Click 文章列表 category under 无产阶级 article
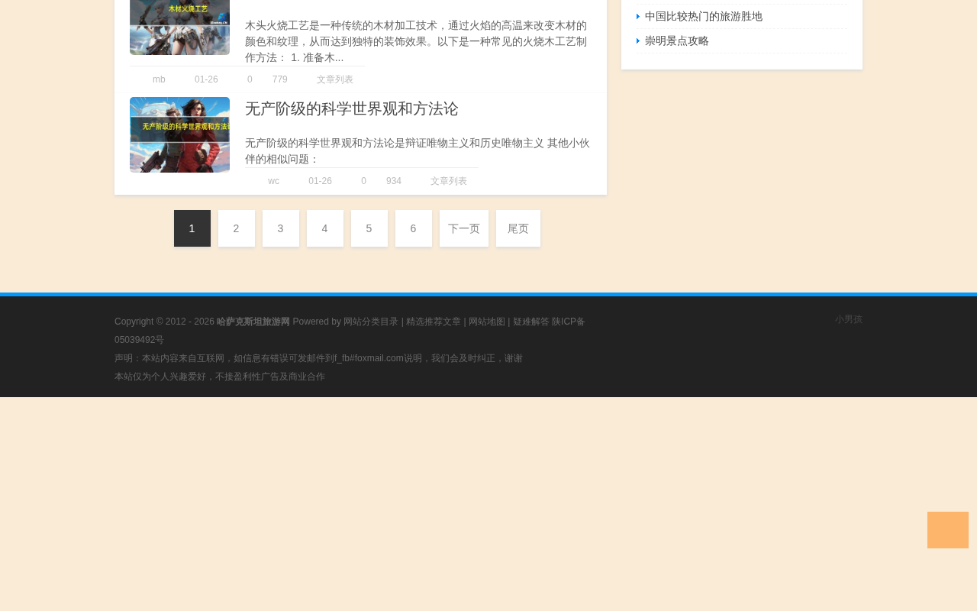This screenshot has width=977, height=611. click(449, 181)
